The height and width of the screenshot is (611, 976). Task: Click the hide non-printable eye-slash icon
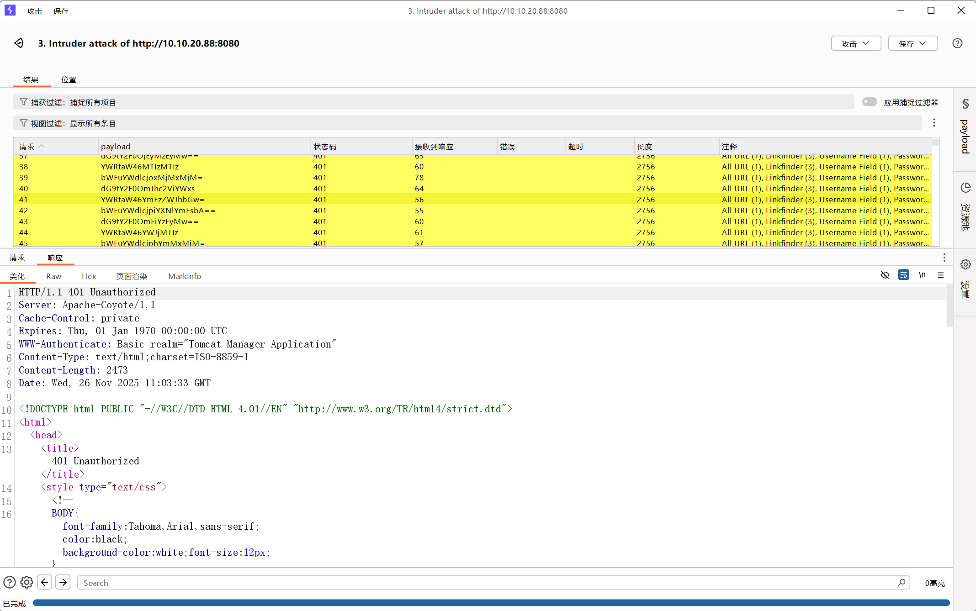(x=885, y=275)
